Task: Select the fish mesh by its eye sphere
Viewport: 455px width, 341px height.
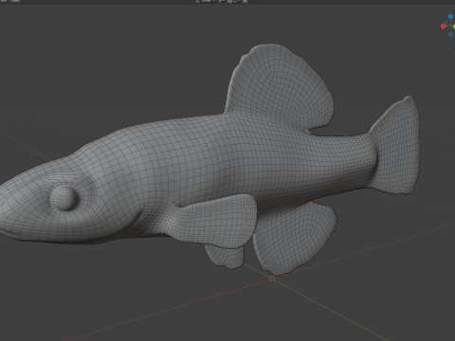Action: click(64, 198)
